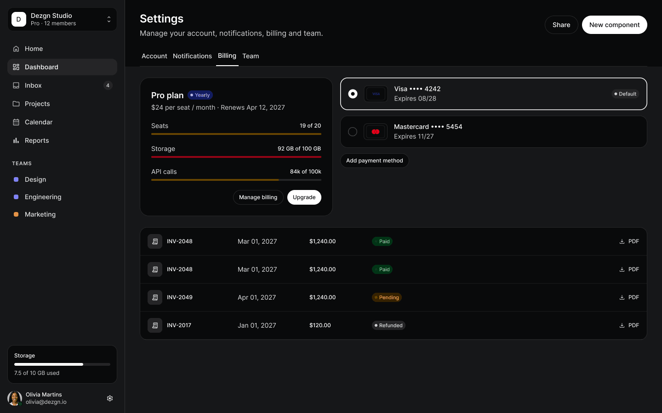
Task: Go to the Team tab
Action: 251,56
